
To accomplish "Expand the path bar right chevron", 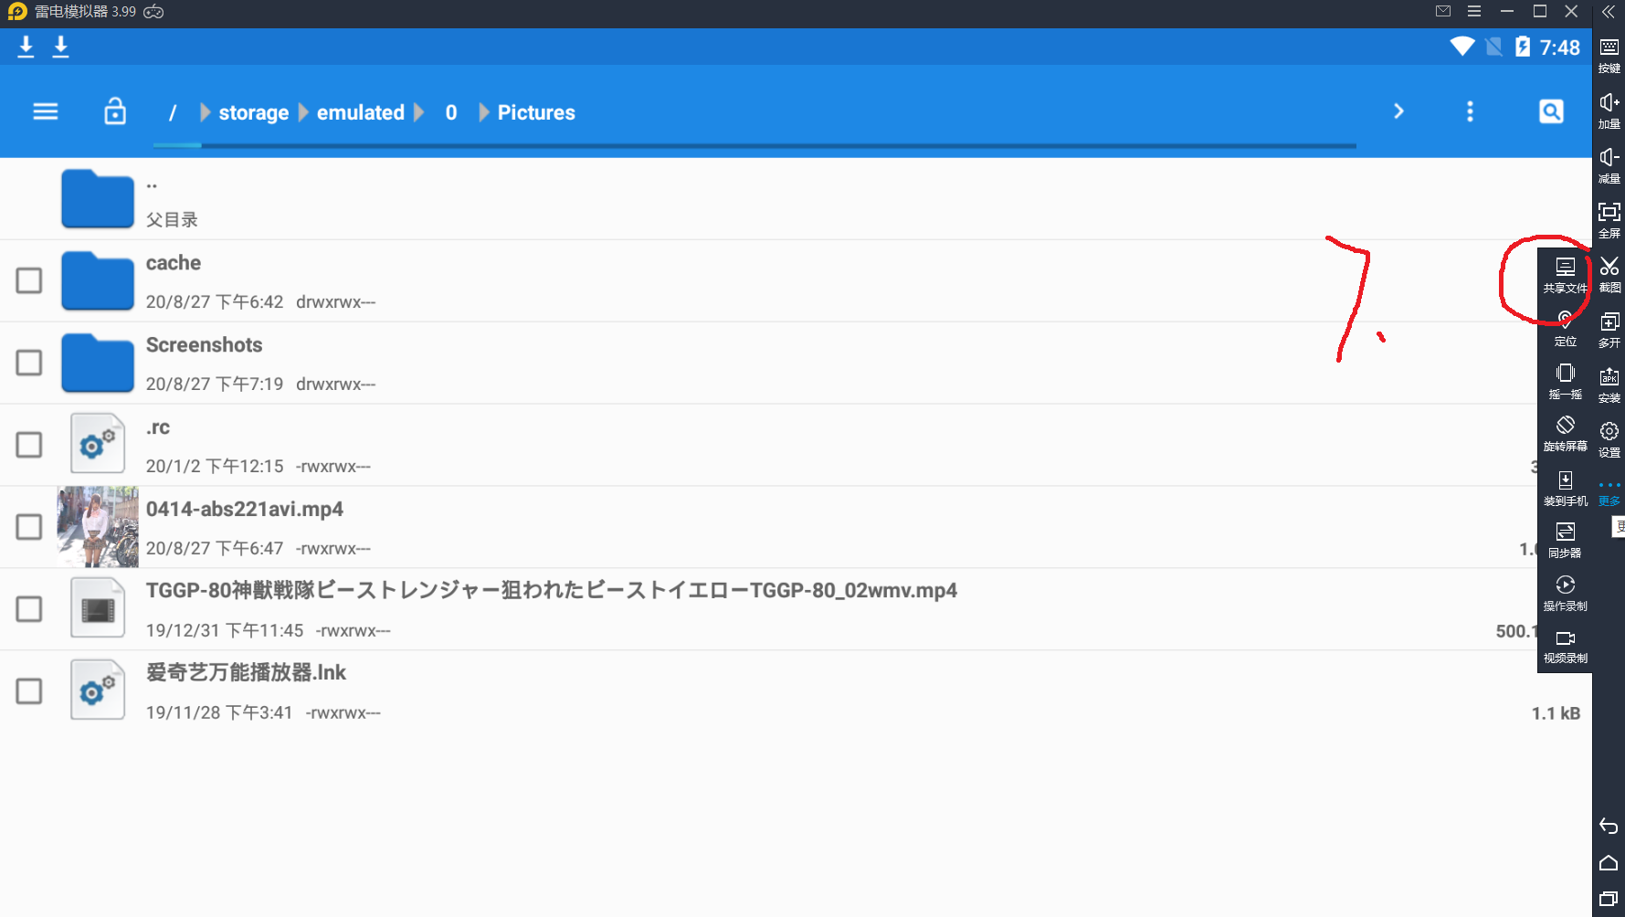I will click(1398, 111).
